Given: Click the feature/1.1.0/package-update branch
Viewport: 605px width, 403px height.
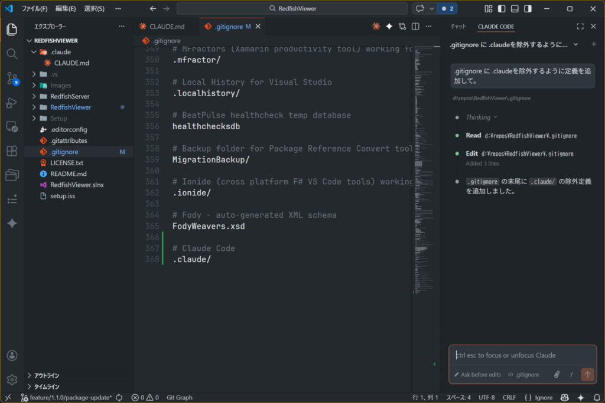Looking at the screenshot, I should click(x=66, y=397).
